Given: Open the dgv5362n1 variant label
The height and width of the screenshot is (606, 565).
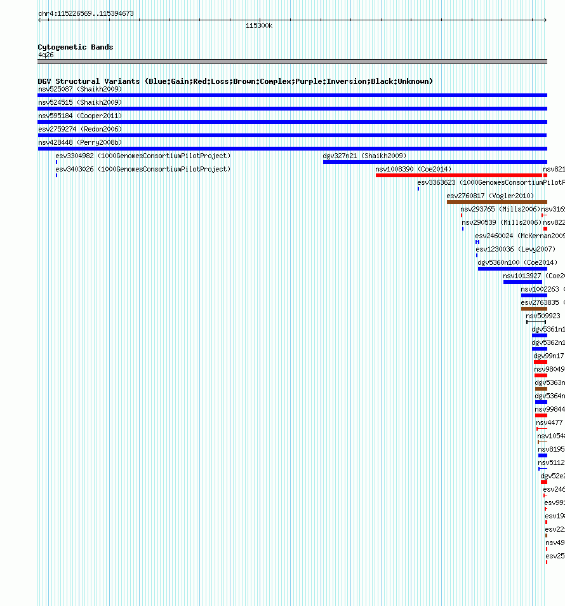Looking at the screenshot, I should 548,342.
